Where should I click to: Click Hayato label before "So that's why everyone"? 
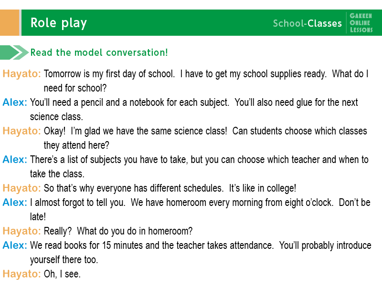pyautogui.click(x=21, y=188)
